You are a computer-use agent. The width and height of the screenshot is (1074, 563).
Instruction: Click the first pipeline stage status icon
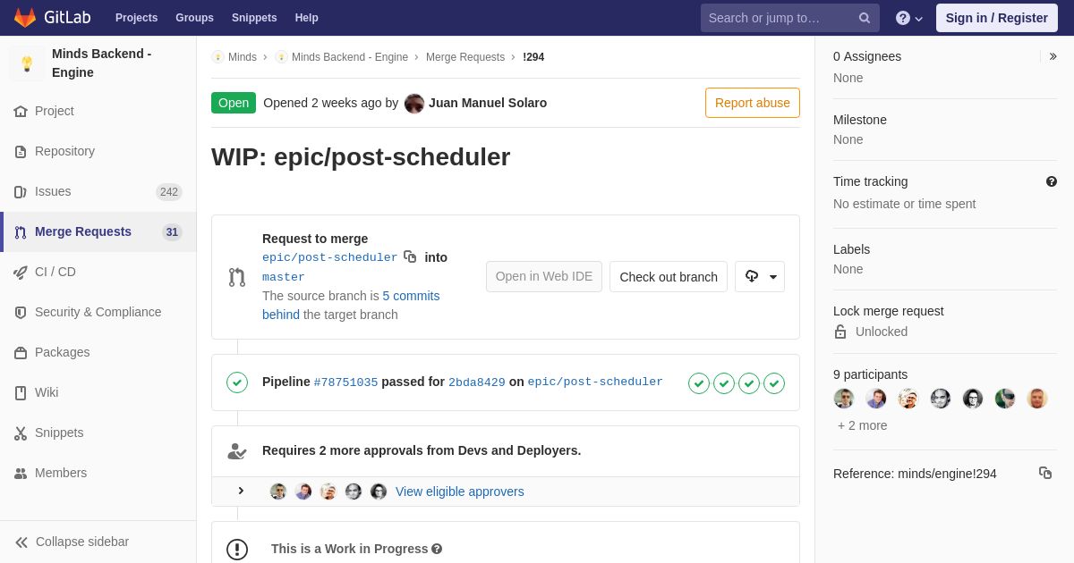(x=699, y=383)
